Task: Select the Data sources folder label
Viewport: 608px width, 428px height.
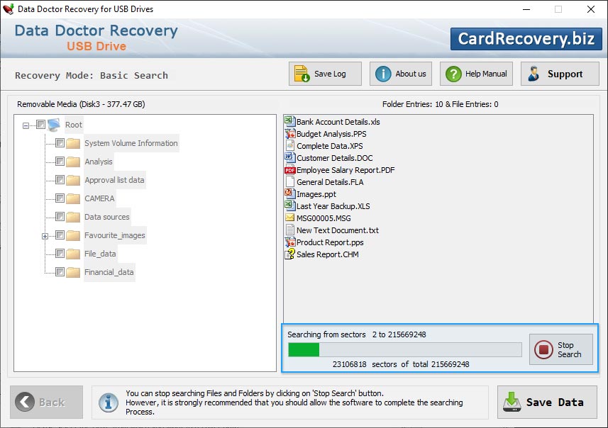Action: pos(107,217)
